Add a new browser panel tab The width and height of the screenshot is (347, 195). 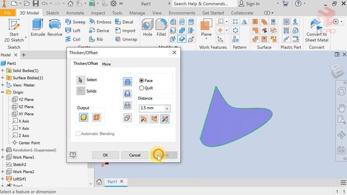click(24, 55)
